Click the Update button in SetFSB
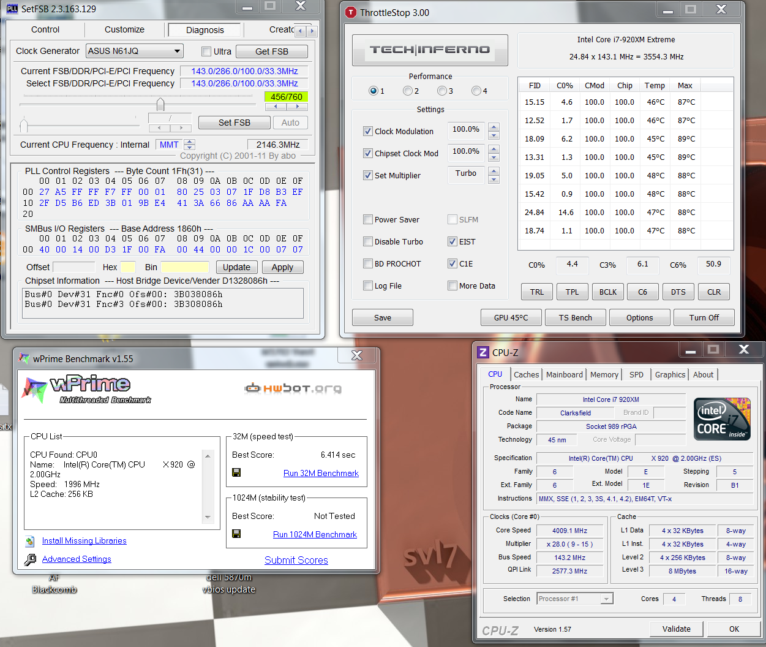766x647 pixels. point(236,267)
